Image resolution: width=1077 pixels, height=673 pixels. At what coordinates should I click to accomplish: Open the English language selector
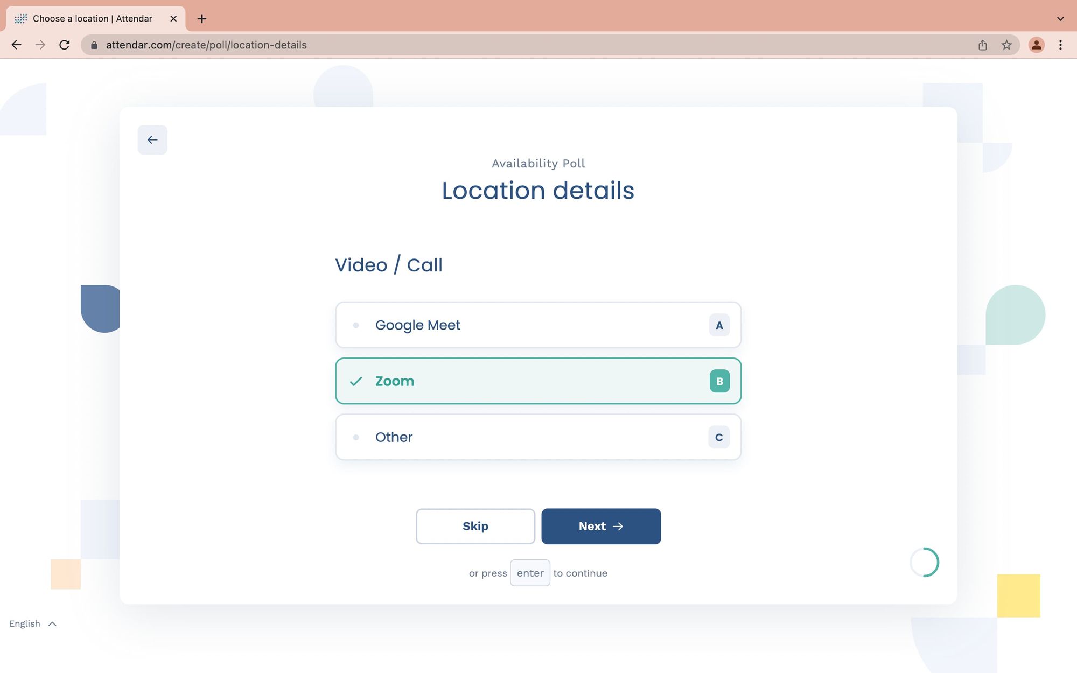[32, 623]
